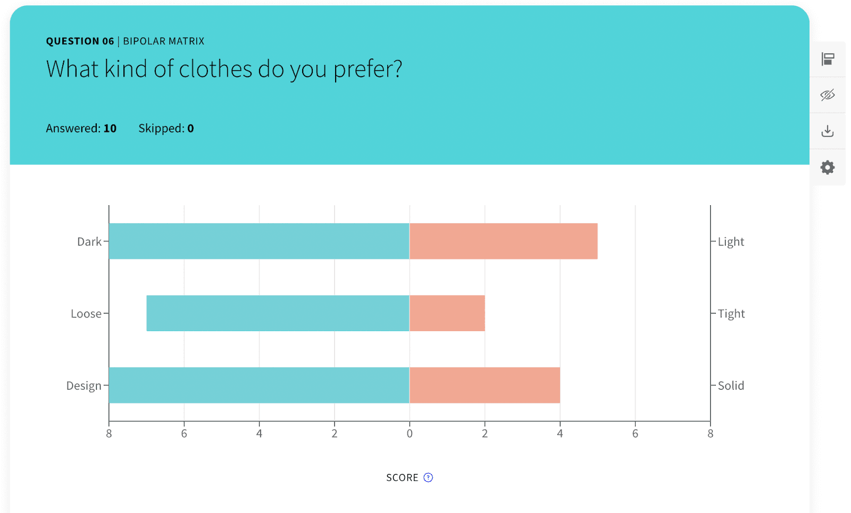This screenshot has height=513, width=851.
Task: Hide this question using the crossed-eye icon
Action: pos(827,95)
